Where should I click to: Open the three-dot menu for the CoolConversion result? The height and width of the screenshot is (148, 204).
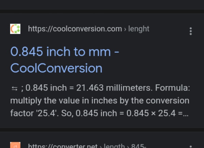pos(191,31)
